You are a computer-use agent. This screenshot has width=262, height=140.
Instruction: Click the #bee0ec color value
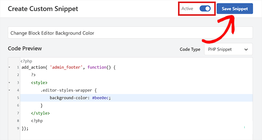click(100, 98)
